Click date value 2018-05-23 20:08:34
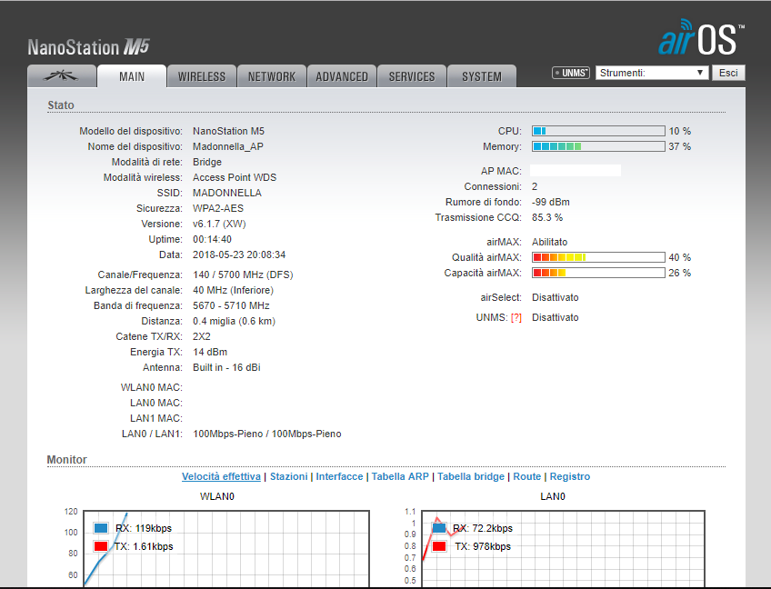 pos(239,255)
